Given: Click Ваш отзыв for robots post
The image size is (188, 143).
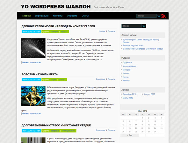Looking at the screenshot, I should coord(100,79).
